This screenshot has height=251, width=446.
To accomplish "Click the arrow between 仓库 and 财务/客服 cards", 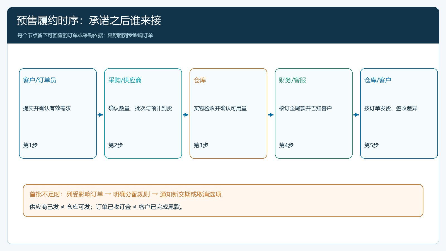I will 271,115.
